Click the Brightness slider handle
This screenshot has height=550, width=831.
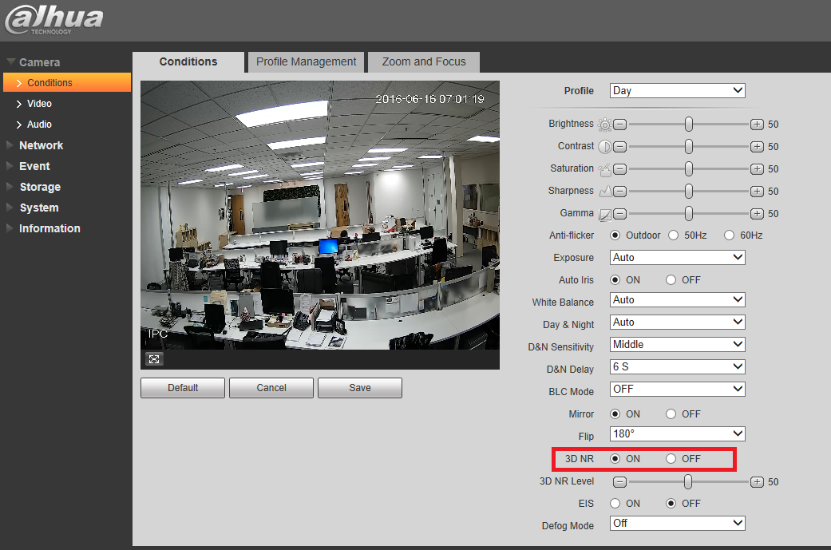pos(688,124)
